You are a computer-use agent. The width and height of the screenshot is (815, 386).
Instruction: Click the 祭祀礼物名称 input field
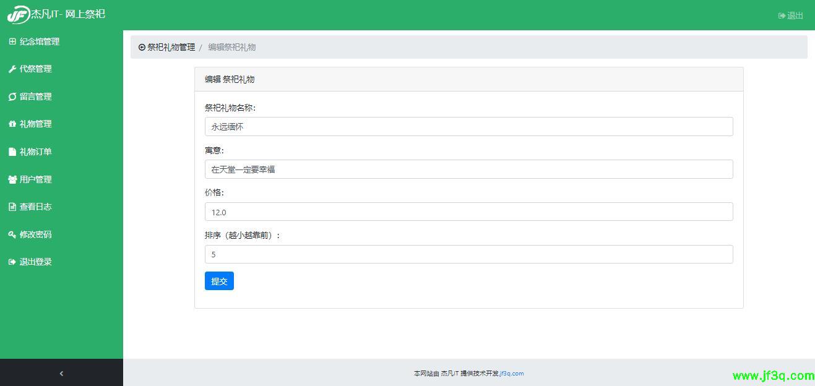pos(468,127)
